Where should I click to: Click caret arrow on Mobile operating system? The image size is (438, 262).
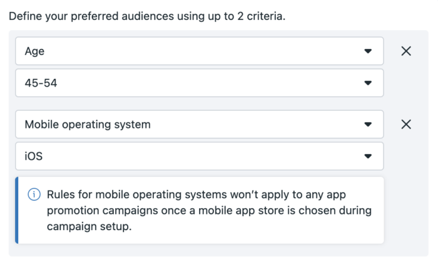(x=368, y=124)
